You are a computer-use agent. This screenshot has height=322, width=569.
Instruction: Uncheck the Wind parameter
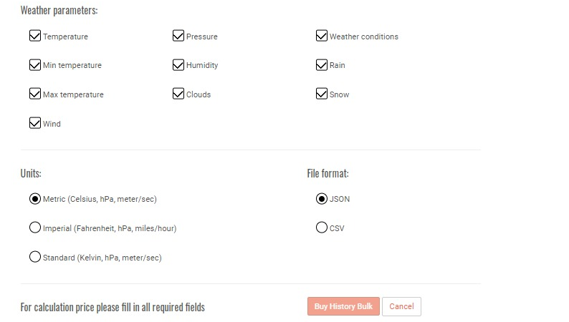[x=35, y=123]
